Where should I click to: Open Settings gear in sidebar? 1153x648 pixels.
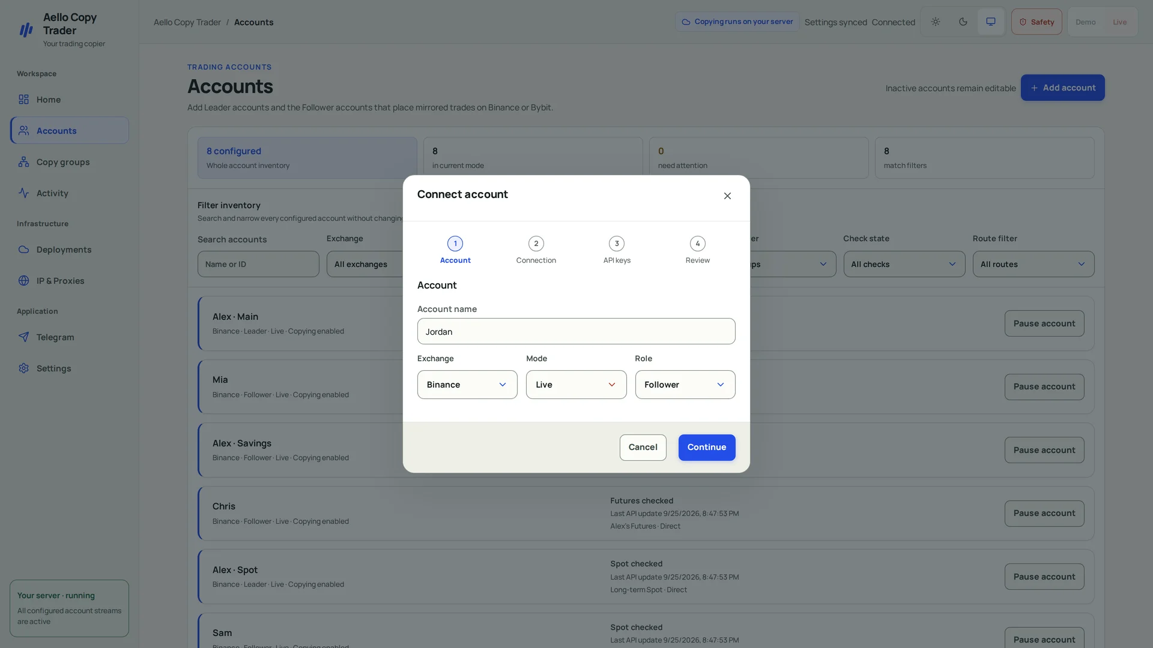[24, 368]
